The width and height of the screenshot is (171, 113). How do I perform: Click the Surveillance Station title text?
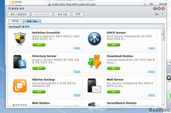[x=122, y=103]
